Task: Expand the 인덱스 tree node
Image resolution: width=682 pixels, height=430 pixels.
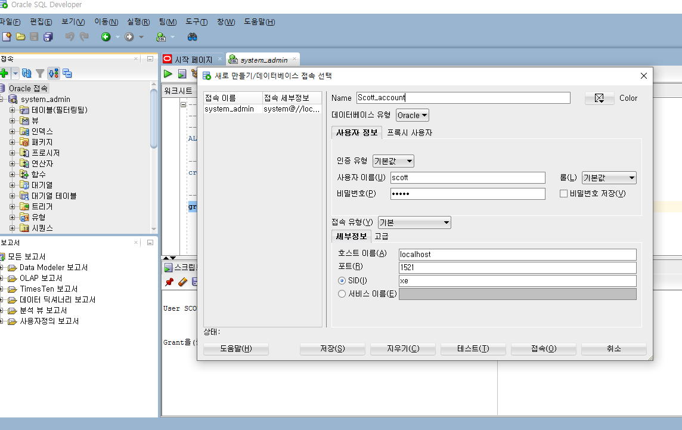Action: tap(12, 131)
